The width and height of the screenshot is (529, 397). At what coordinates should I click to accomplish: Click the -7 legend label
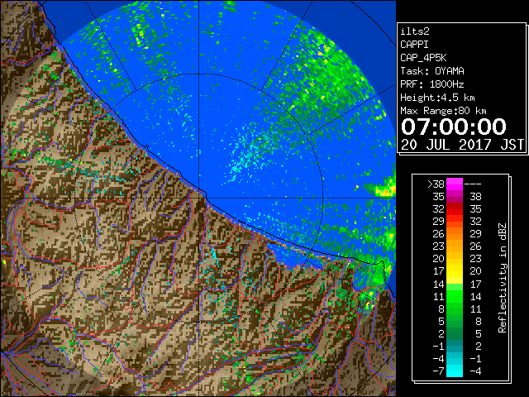(x=439, y=371)
